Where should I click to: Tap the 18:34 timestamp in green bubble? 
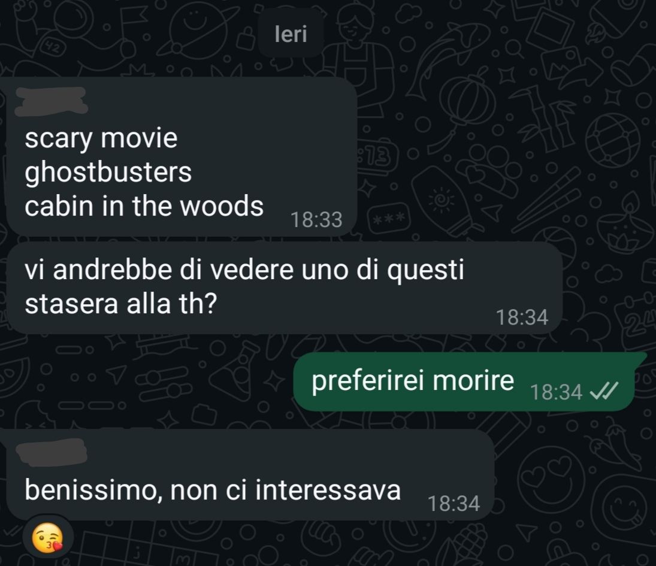point(556,392)
